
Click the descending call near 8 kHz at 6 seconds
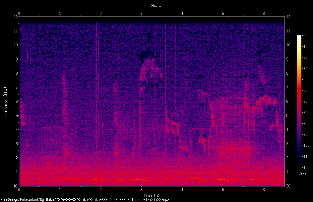click(262, 75)
